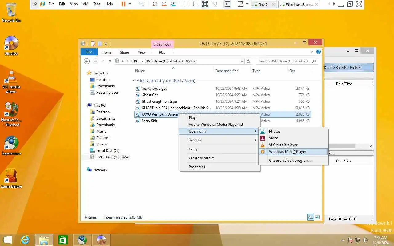Switch to File Explorer taskbar button
394x246 pixels.
click(x=44, y=240)
